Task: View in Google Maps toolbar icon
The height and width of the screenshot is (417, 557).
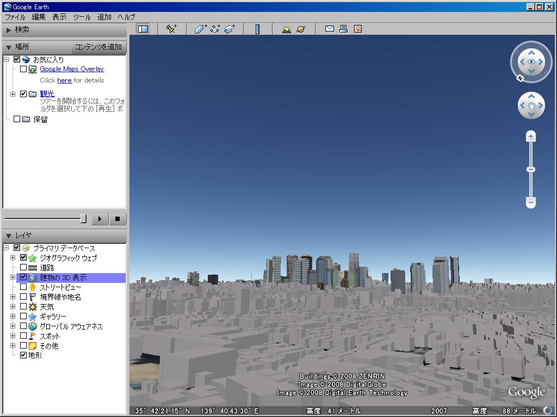Action: click(x=358, y=29)
